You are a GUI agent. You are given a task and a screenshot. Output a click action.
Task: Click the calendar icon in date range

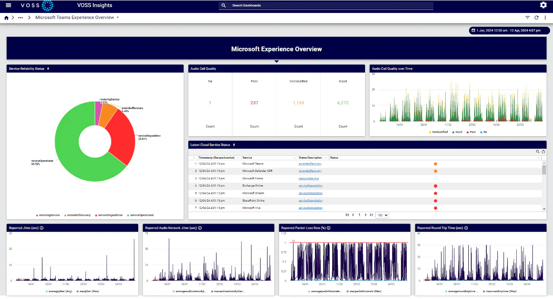tap(474, 31)
